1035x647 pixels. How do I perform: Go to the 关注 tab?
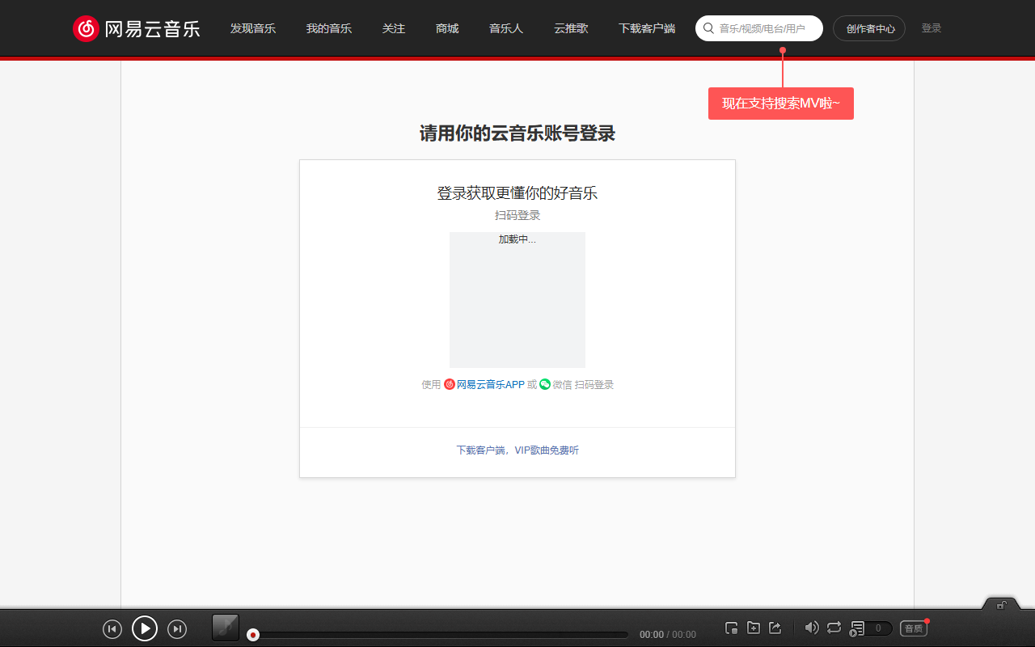394,28
